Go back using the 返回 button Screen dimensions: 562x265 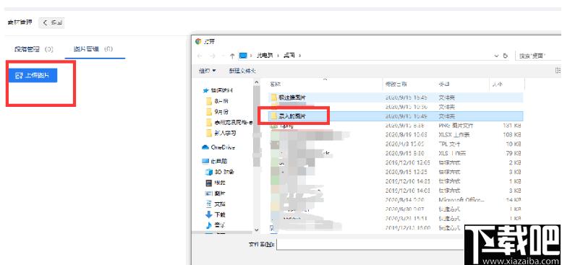click(x=51, y=23)
